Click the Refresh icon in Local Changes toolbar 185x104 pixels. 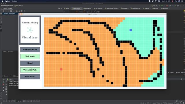pyautogui.click(x=3, y=11)
